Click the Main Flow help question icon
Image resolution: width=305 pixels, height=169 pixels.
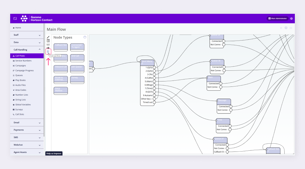click(x=286, y=28)
